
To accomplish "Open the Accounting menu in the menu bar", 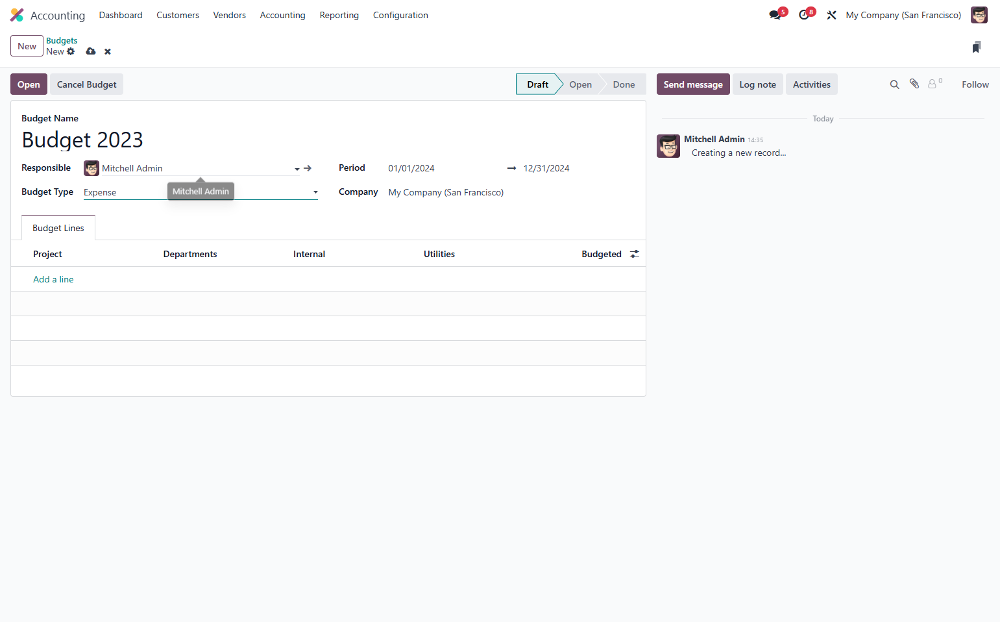I will 282,15.
